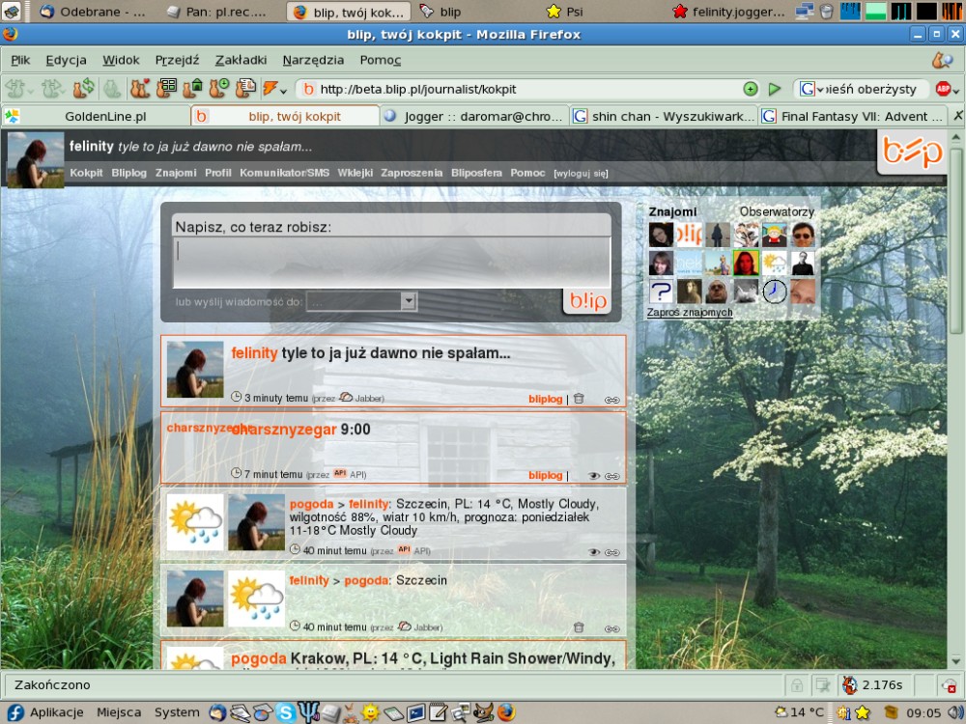Click the orange blip submit button
This screenshot has height=724, width=966.
click(586, 301)
